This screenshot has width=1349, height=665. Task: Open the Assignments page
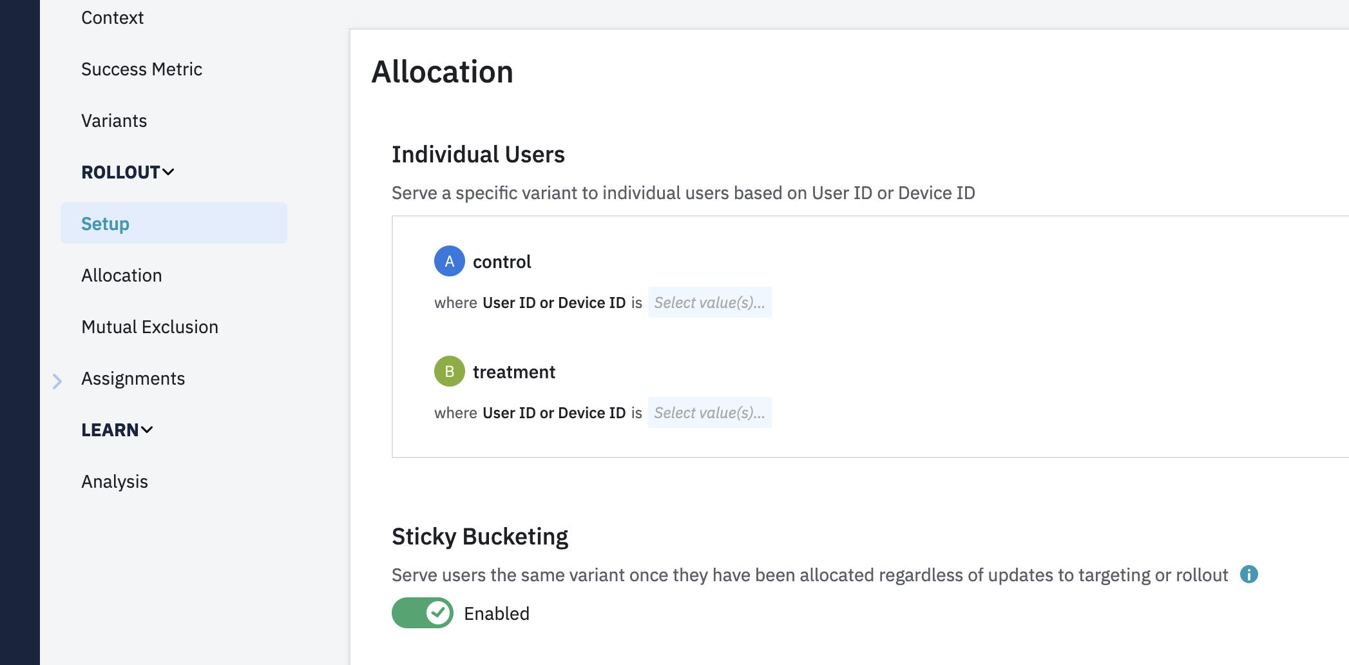coord(133,378)
